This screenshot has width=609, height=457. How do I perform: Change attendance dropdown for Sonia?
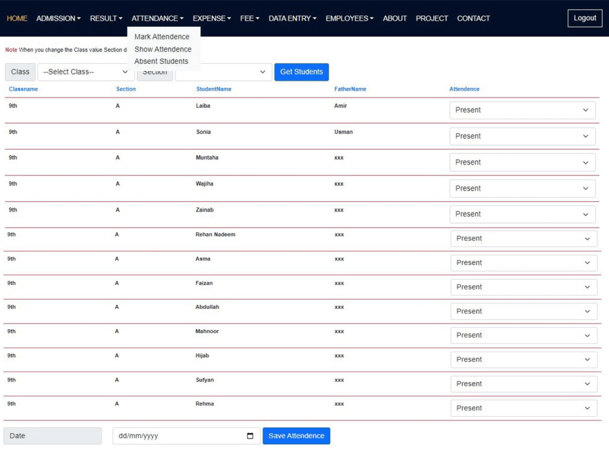click(x=523, y=136)
